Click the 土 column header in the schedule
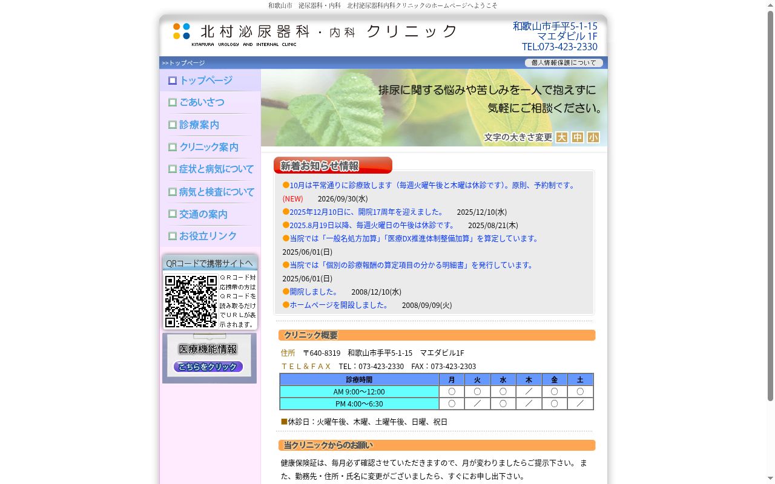This screenshot has height=484, width=775. (580, 380)
